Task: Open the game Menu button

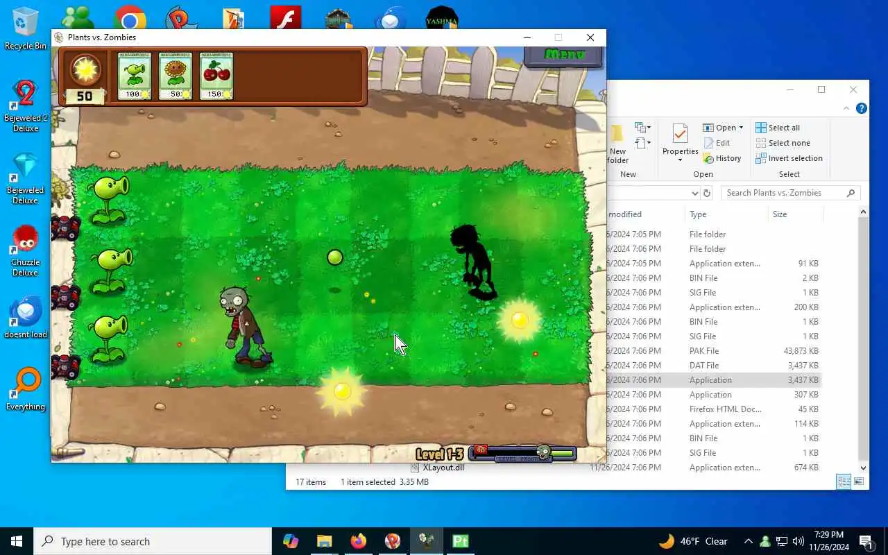Action: pyautogui.click(x=564, y=55)
